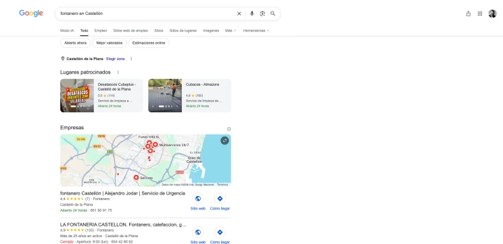Click the magnifying glass search icon
The width and height of the screenshot is (503, 244).
coord(272,14)
